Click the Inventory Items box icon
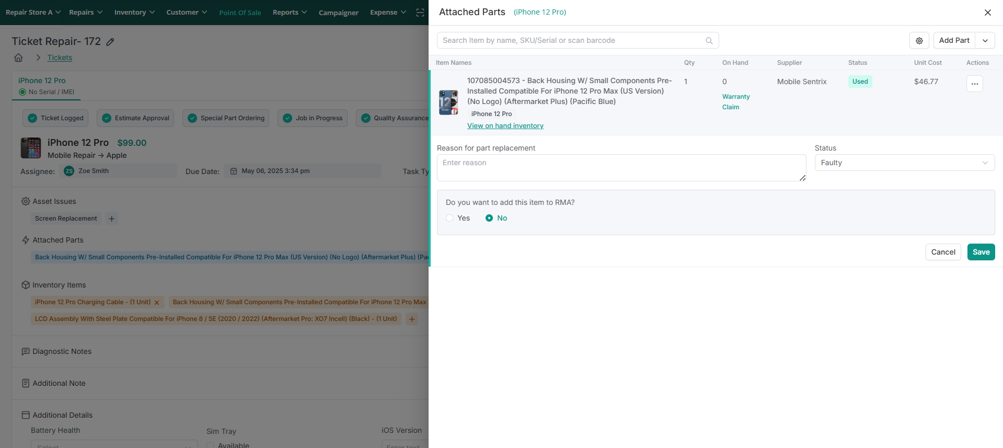1003x448 pixels. 26,285
